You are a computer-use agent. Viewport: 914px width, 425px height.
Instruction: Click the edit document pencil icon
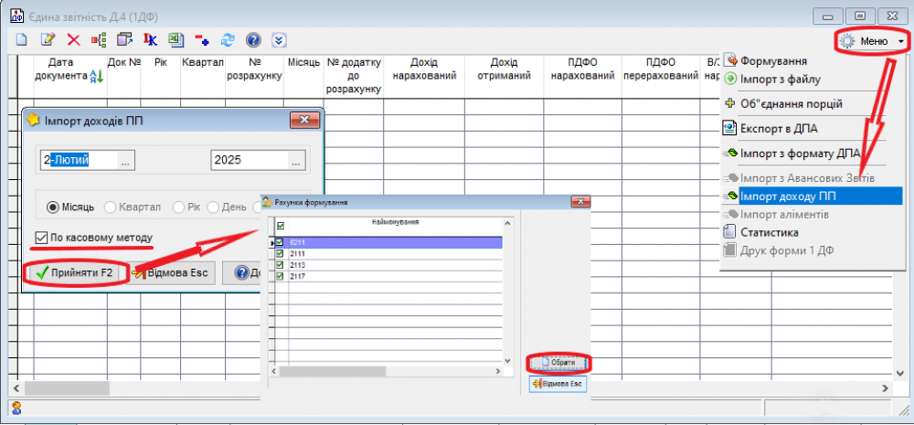(48, 40)
